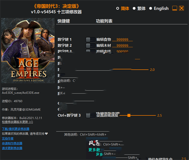
Task: Click the 数字键 1 hotkey label
Action: 65,40
